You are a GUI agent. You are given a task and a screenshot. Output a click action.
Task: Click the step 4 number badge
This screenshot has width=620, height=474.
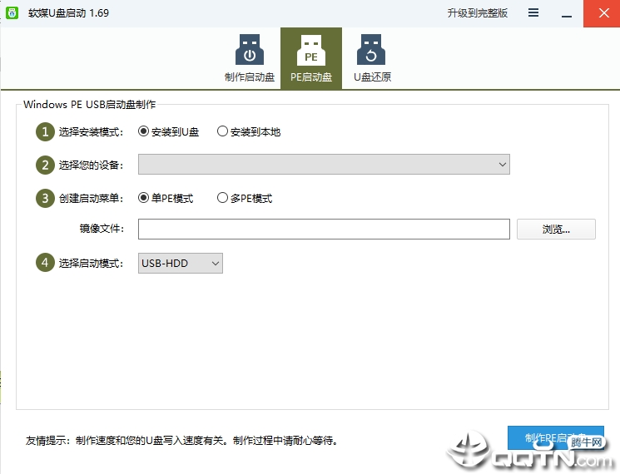coord(44,264)
